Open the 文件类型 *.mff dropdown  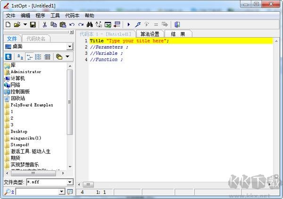click(70, 182)
